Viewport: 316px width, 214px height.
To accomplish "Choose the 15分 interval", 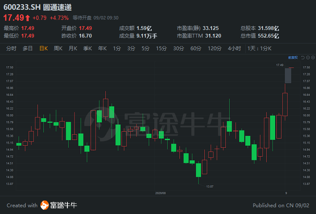I will coord(161,49).
